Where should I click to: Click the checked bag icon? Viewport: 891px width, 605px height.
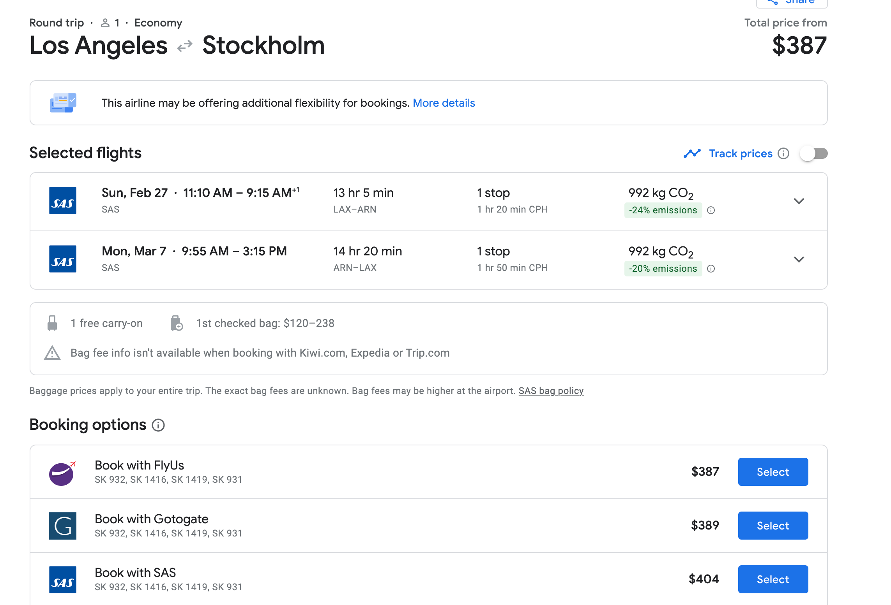click(x=177, y=323)
